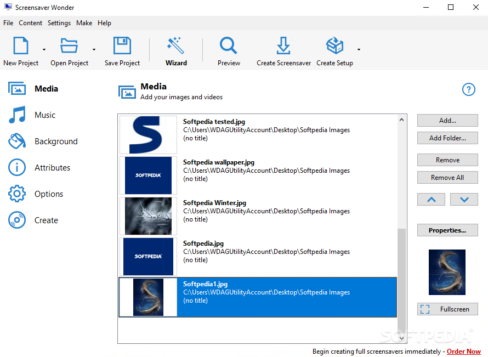Click the media list scroll up arrow
Screen dimensions: 488x357
click(401, 120)
